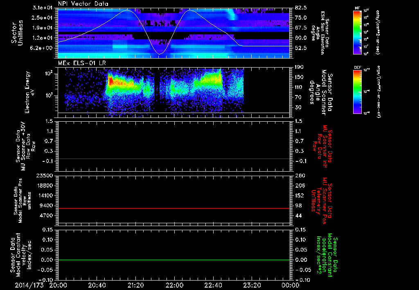The width and height of the screenshot is (419, 290).
Task: Click the 14100 scanner position tick value
Action: pyautogui.click(x=45, y=195)
